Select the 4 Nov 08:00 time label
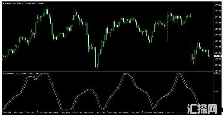 coord(158,113)
